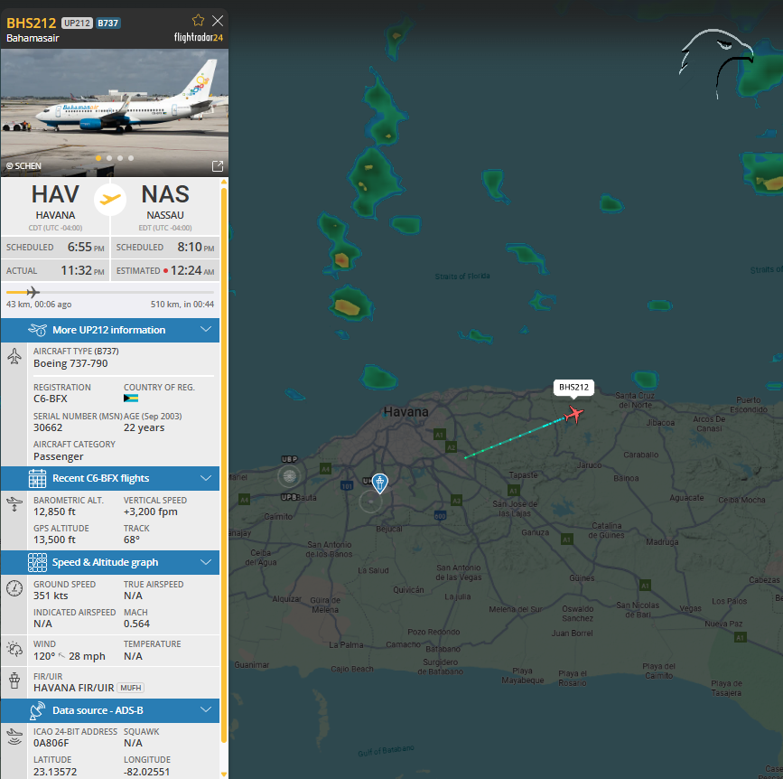Select the first photo carousel dot
This screenshot has width=783, height=779.
(98, 158)
